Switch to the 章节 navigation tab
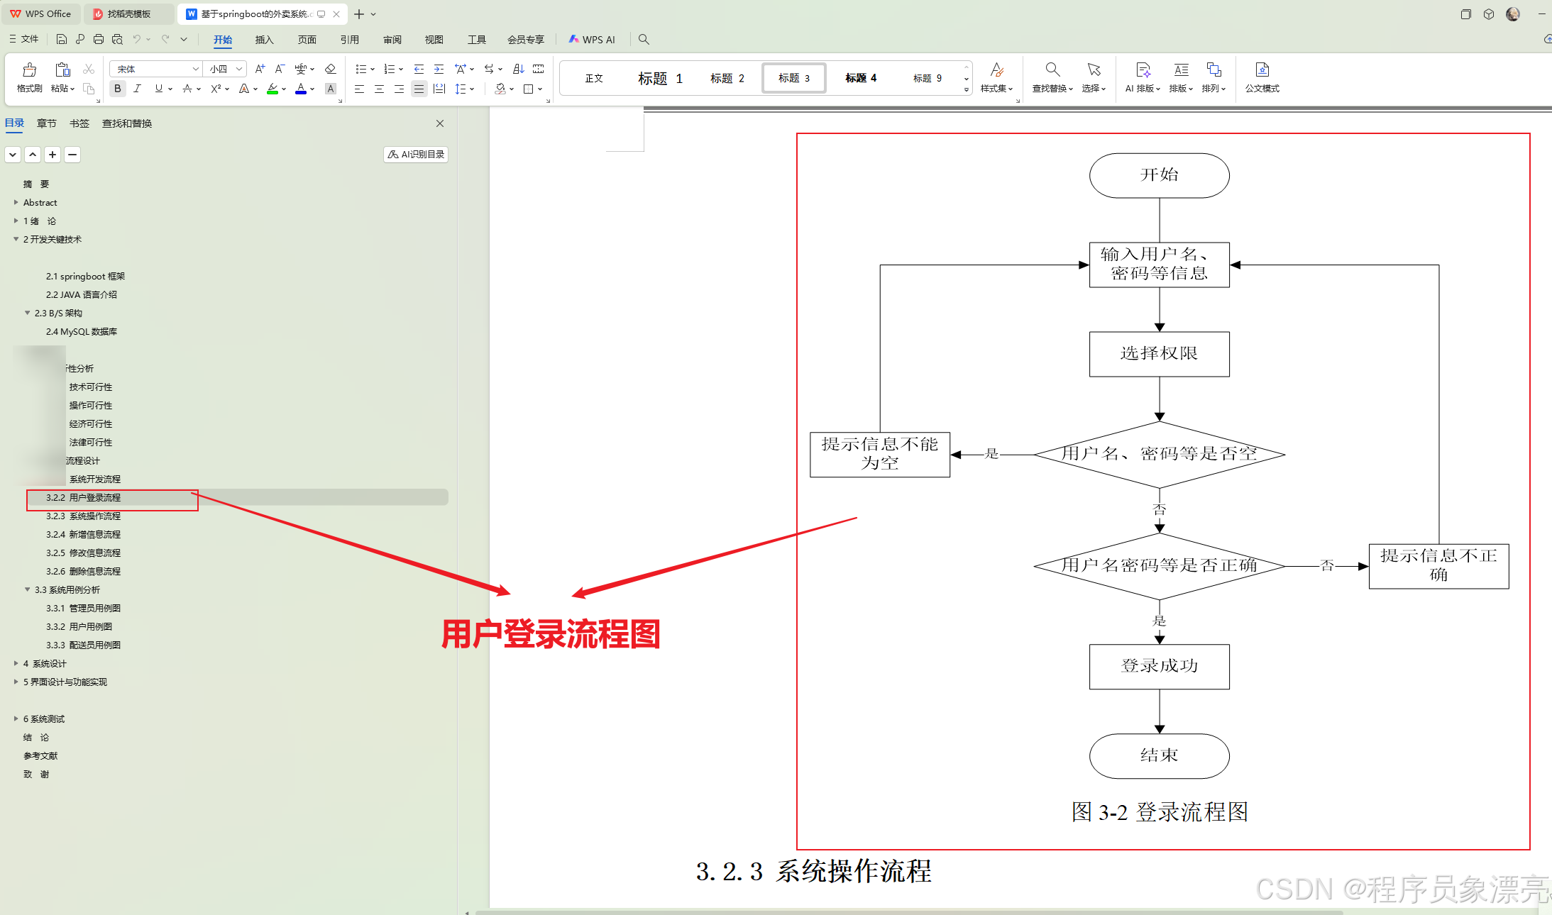 click(47, 123)
